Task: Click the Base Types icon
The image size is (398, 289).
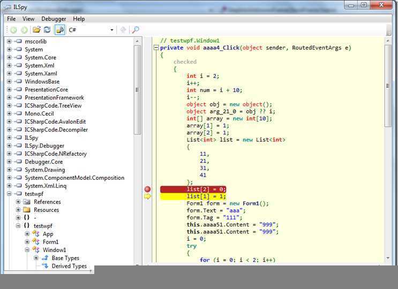Action: pos(45,258)
